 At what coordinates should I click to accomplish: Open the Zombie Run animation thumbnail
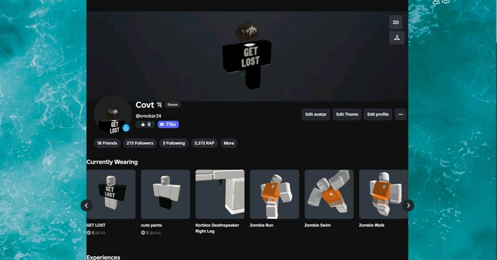click(x=275, y=194)
